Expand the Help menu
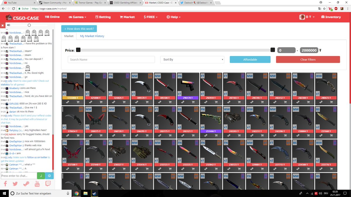This screenshot has width=351, height=197. (x=173, y=17)
